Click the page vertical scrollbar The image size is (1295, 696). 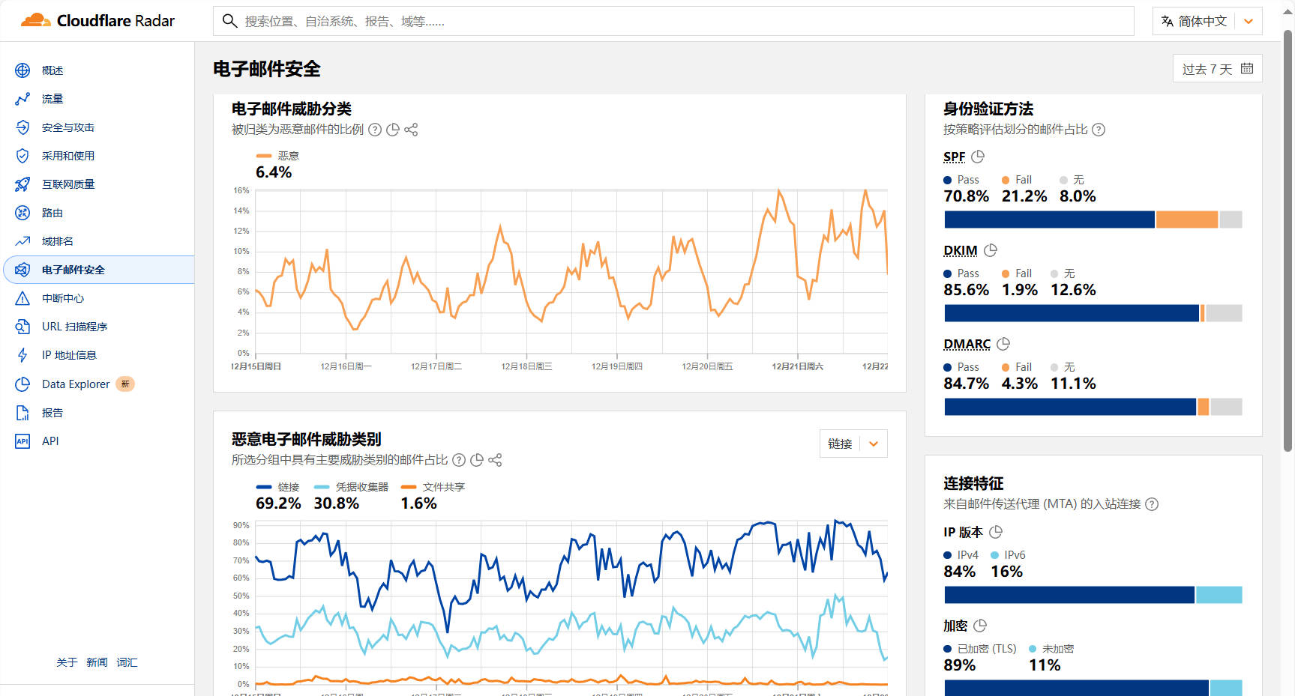tap(1288, 240)
